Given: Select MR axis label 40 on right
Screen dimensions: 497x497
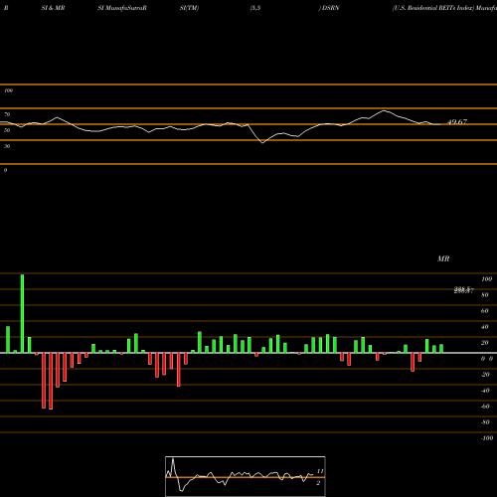Looking at the screenshot, I should pos(485,327).
